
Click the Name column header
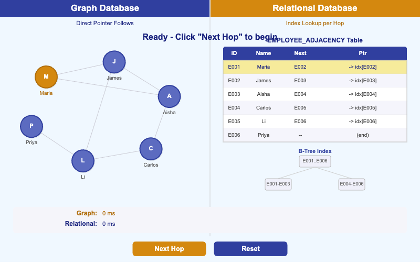264,53
